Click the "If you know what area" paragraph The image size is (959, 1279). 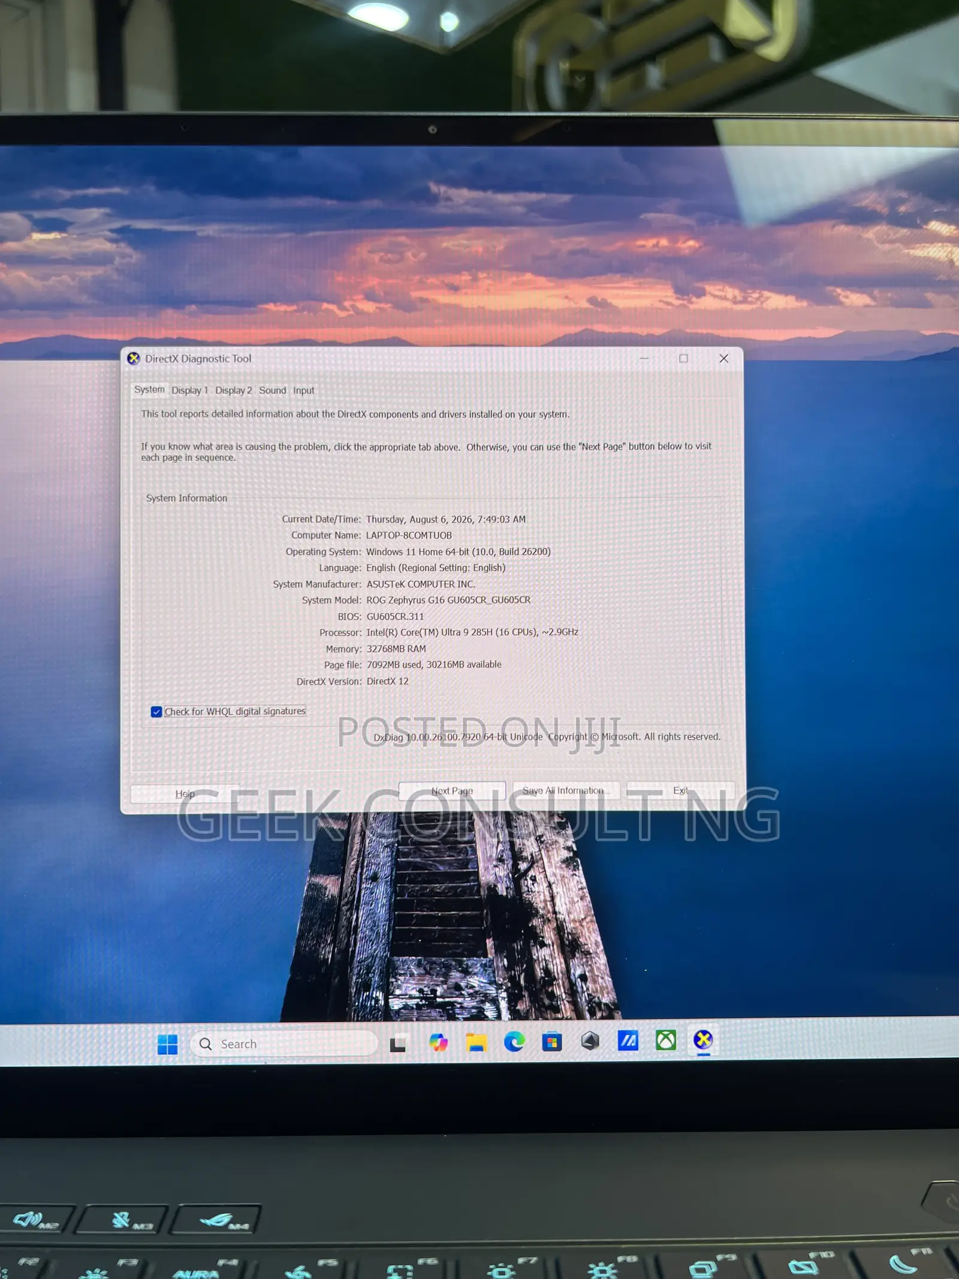(x=426, y=452)
